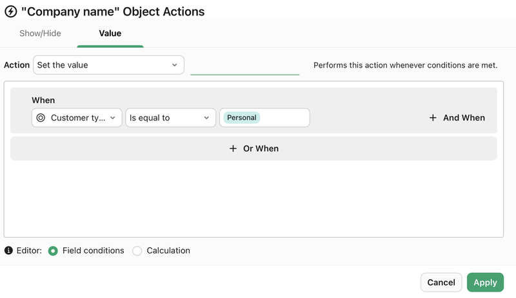
Task: Select the Calculation radio button
Action: [137, 251]
